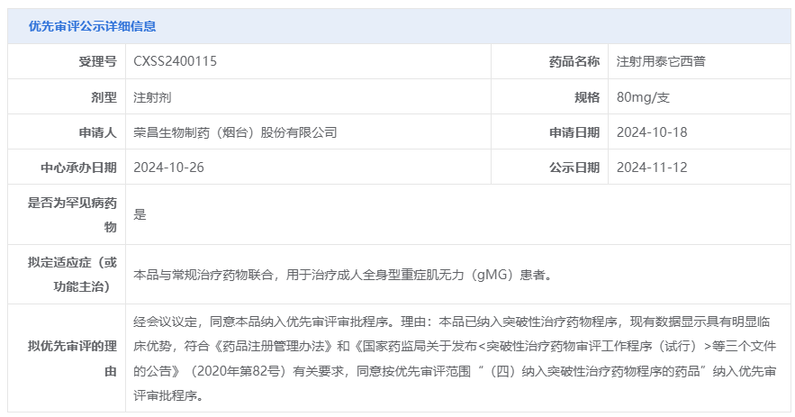
Task: Click the 中心承办日期 label
Action: [78, 168]
